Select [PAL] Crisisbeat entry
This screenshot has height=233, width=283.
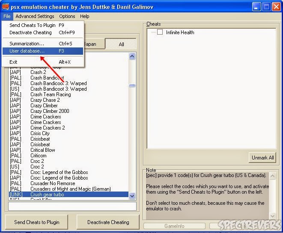click(69, 139)
